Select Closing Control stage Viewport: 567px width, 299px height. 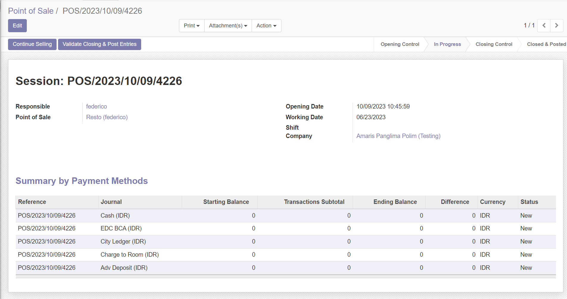pyautogui.click(x=494, y=44)
